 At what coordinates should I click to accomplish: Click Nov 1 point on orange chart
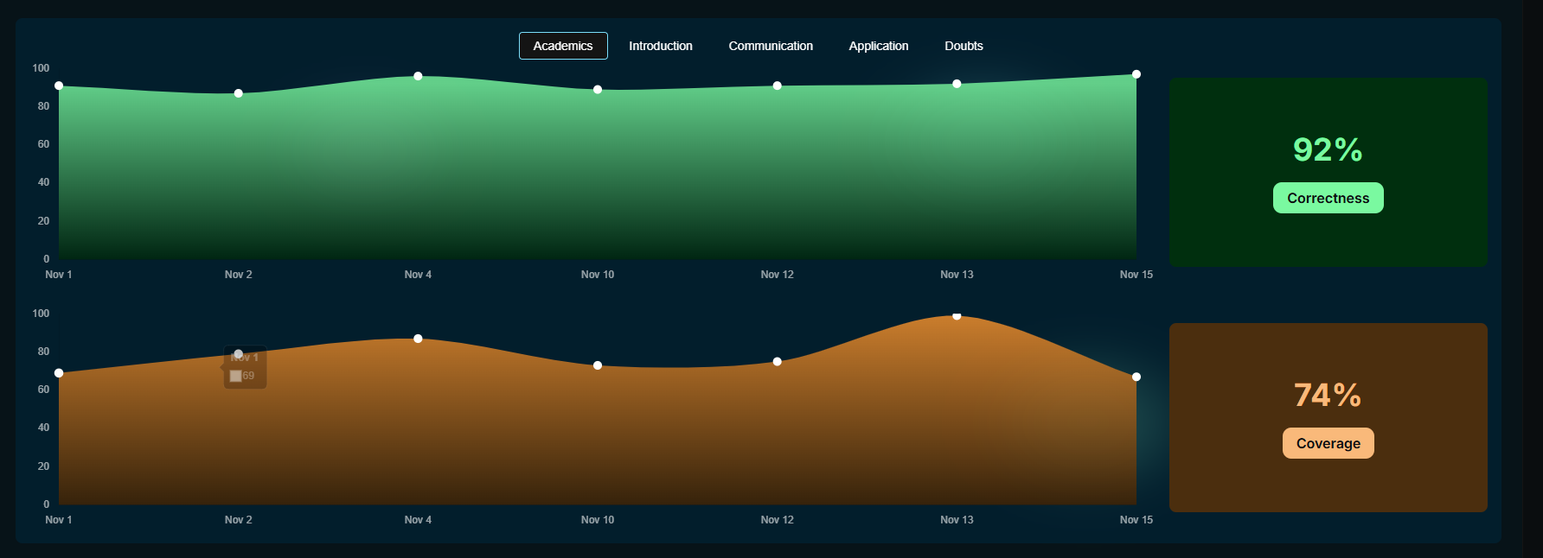pyautogui.click(x=59, y=373)
